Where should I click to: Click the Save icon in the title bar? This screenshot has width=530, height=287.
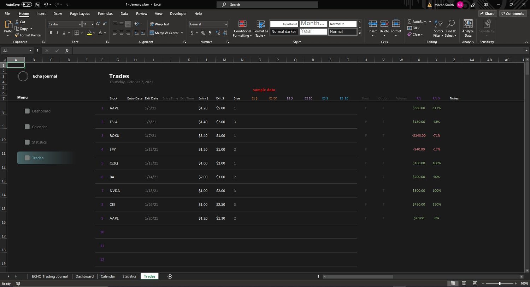(38, 5)
